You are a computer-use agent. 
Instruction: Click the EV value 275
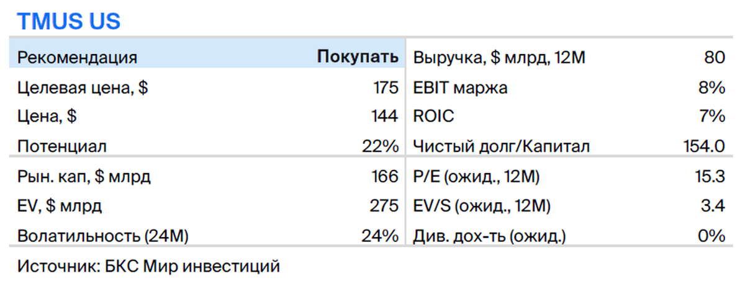(x=386, y=206)
